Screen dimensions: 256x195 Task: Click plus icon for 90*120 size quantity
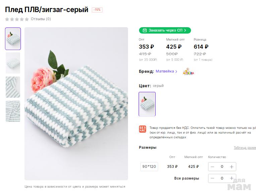(232, 166)
